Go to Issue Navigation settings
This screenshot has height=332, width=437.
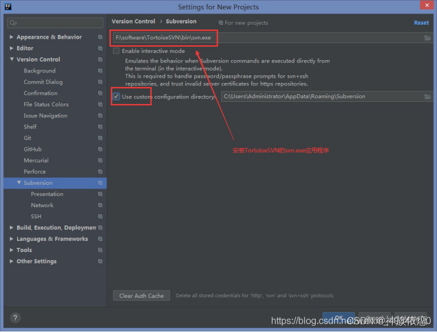pyautogui.click(x=45, y=115)
